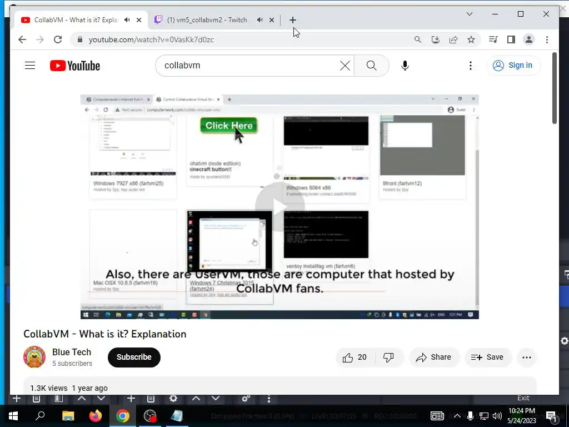Click the address bar URL
The height and width of the screenshot is (427, 569).
point(151,39)
